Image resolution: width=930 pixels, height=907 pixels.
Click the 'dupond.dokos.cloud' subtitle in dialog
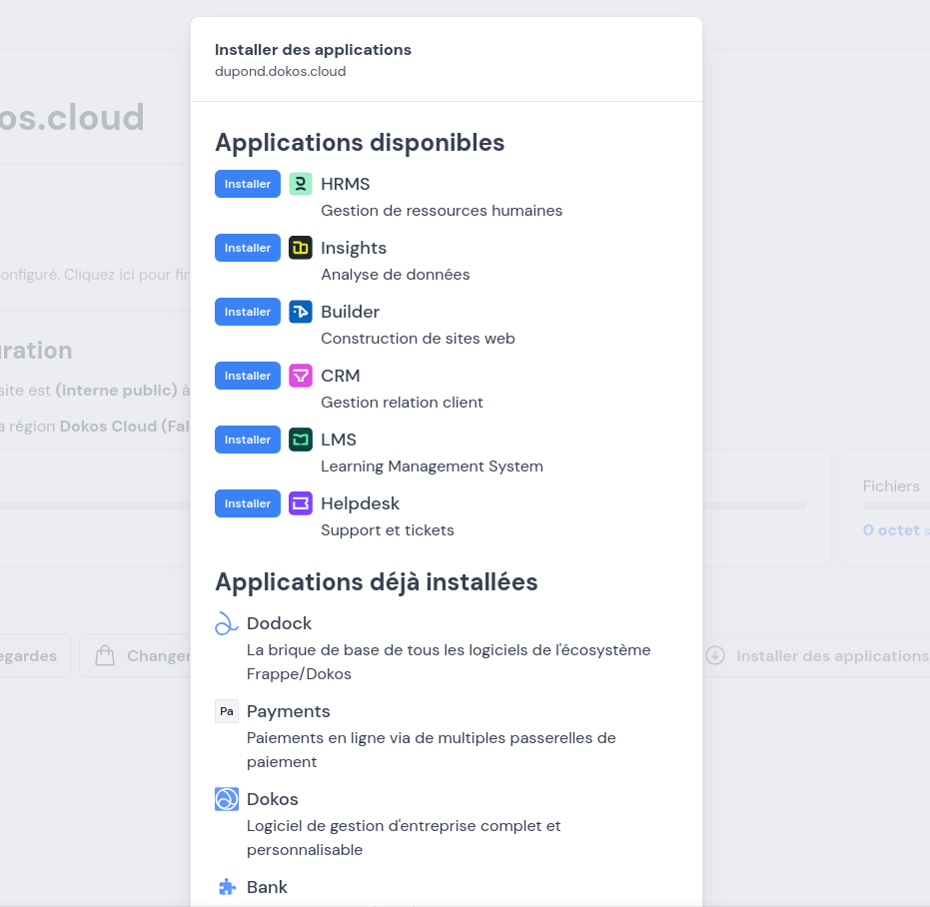click(x=280, y=71)
